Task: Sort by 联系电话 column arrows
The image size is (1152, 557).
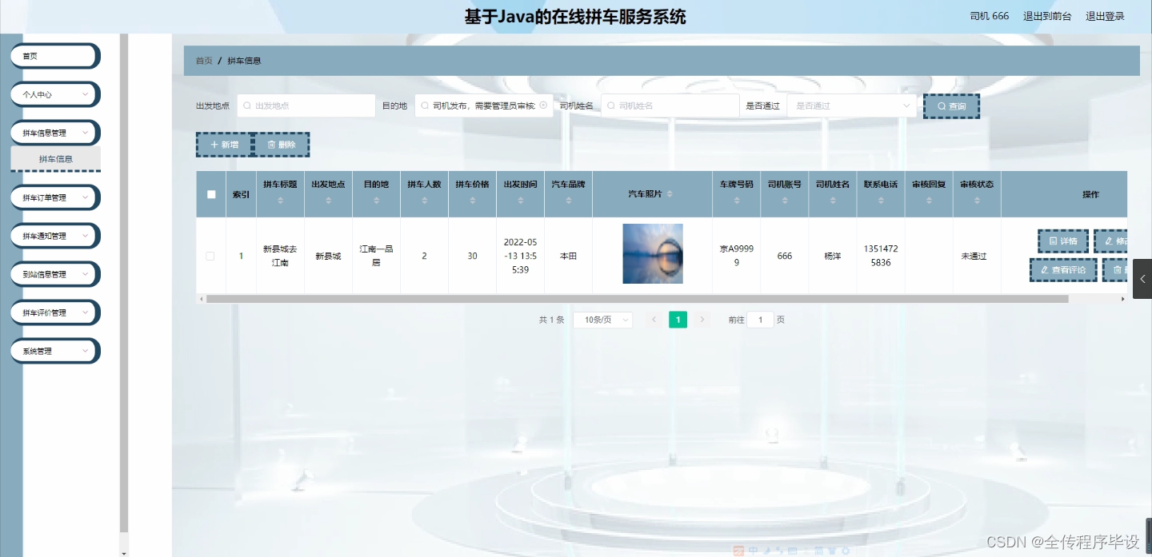Action: click(880, 201)
